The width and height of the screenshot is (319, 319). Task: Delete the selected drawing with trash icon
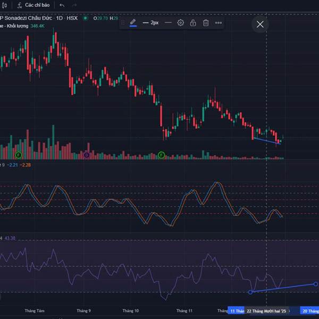tap(206, 22)
